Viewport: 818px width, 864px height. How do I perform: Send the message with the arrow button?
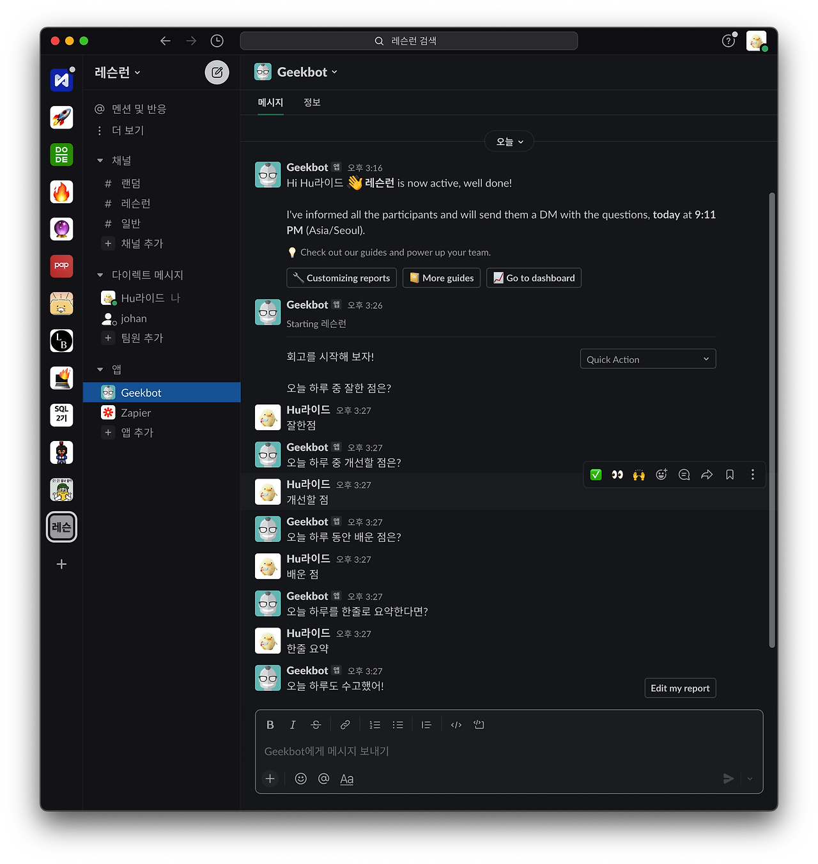729,778
